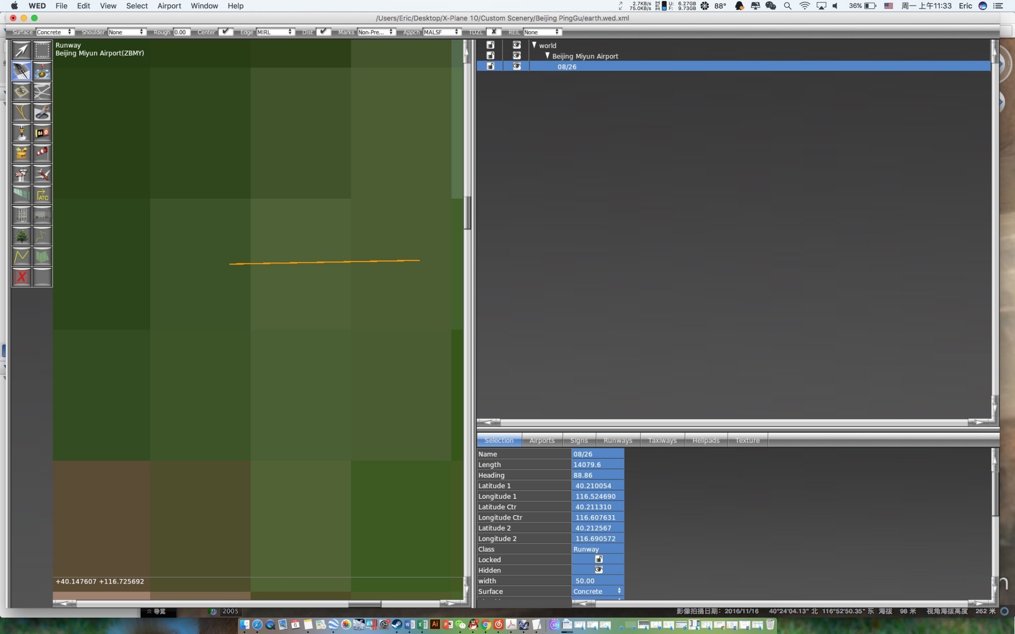Screen dimensions: 1015x634
Task: Open the View menu
Action: pos(108,6)
